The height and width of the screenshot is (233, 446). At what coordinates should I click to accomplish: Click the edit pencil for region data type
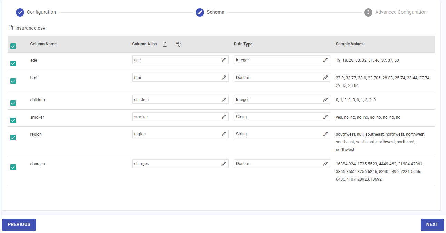click(325, 134)
